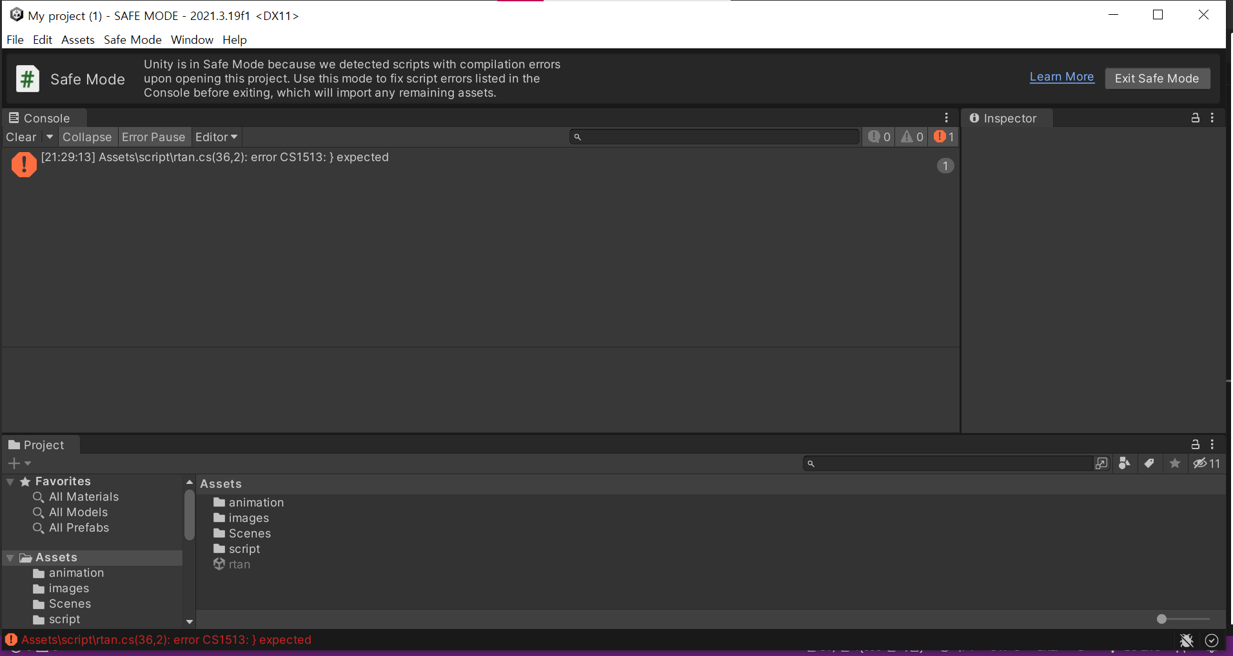Image resolution: width=1233 pixels, height=656 pixels.
Task: Click the status bar error message
Action: click(x=166, y=640)
